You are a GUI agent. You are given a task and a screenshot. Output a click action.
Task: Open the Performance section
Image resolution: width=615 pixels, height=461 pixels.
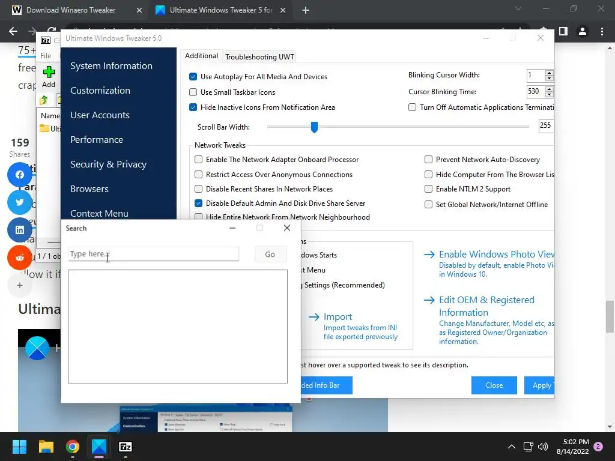point(97,140)
